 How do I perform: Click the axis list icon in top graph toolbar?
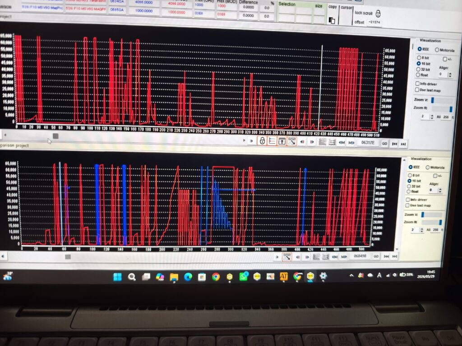pyautogui.click(x=272, y=141)
